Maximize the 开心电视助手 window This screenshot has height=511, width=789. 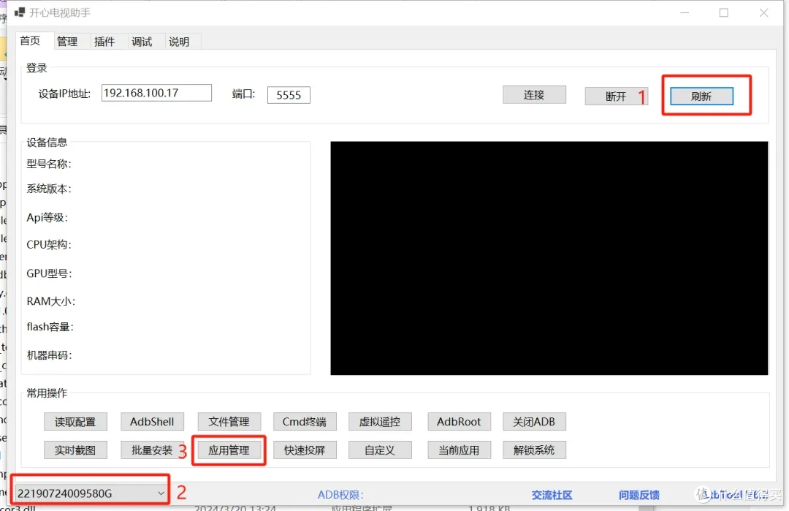723,12
